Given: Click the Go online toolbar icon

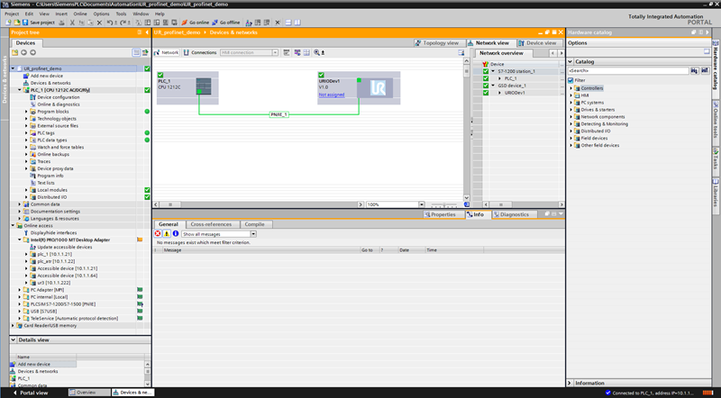Looking at the screenshot, I should pyautogui.click(x=185, y=22).
